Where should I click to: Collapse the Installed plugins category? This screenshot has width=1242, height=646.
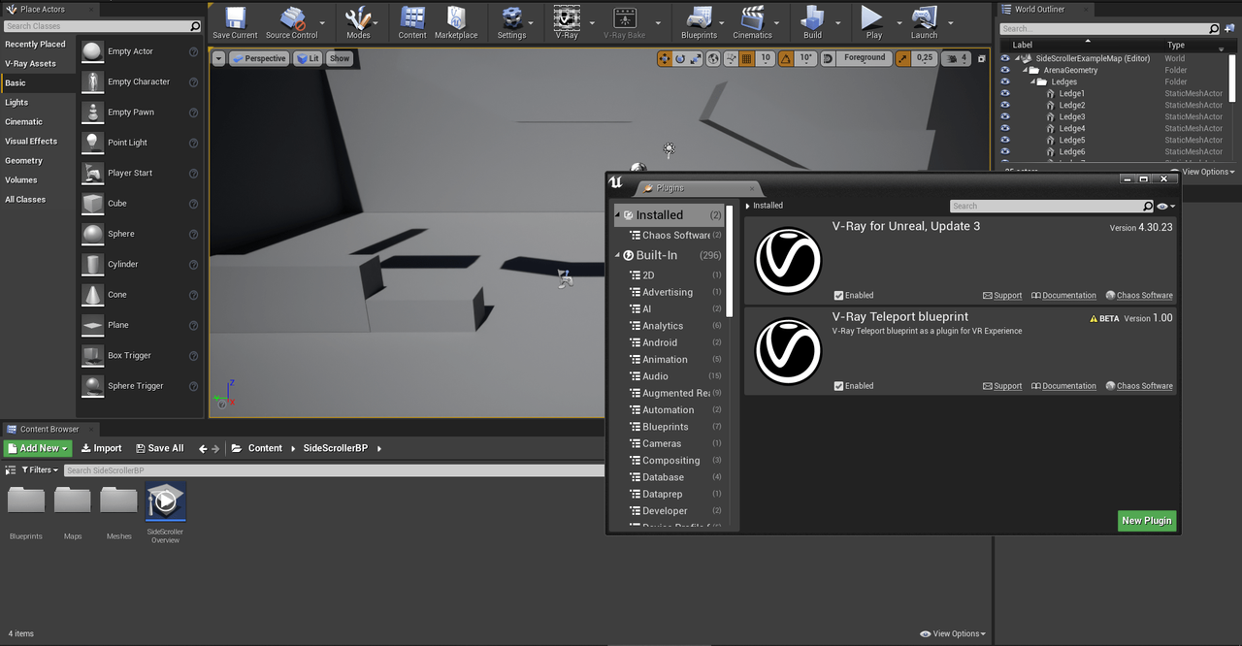click(x=618, y=215)
